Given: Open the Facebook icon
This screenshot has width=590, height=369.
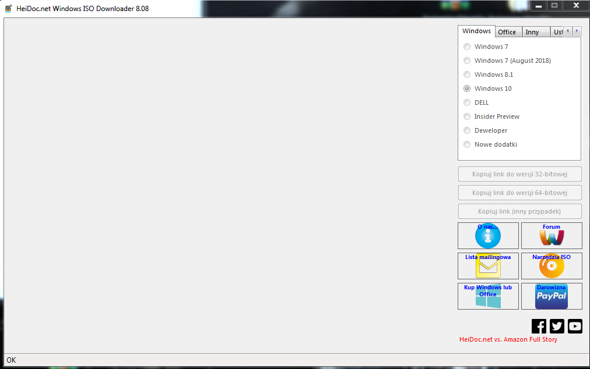Looking at the screenshot, I should coord(539,327).
